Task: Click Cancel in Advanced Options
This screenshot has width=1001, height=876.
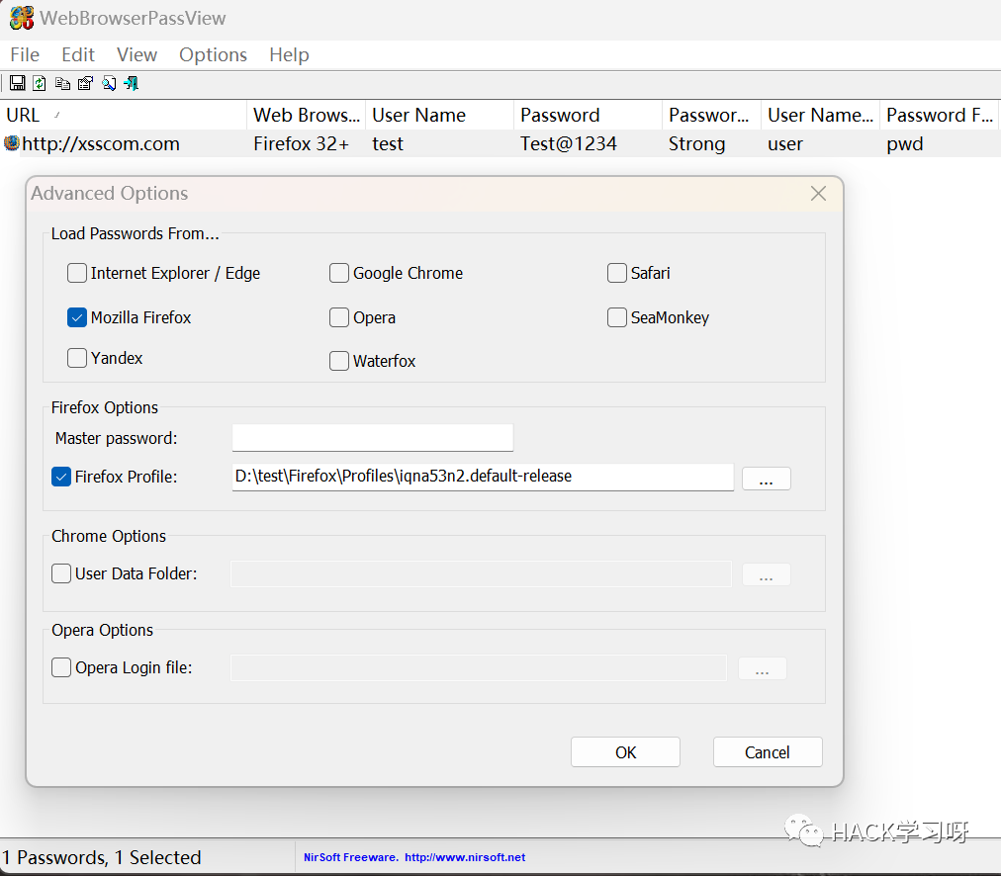Action: tap(768, 752)
